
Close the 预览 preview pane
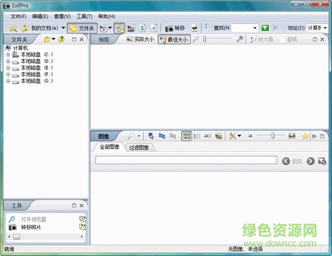(x=322, y=39)
